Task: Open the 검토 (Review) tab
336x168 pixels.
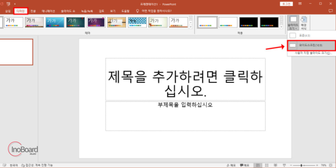Action: click(x=101, y=11)
